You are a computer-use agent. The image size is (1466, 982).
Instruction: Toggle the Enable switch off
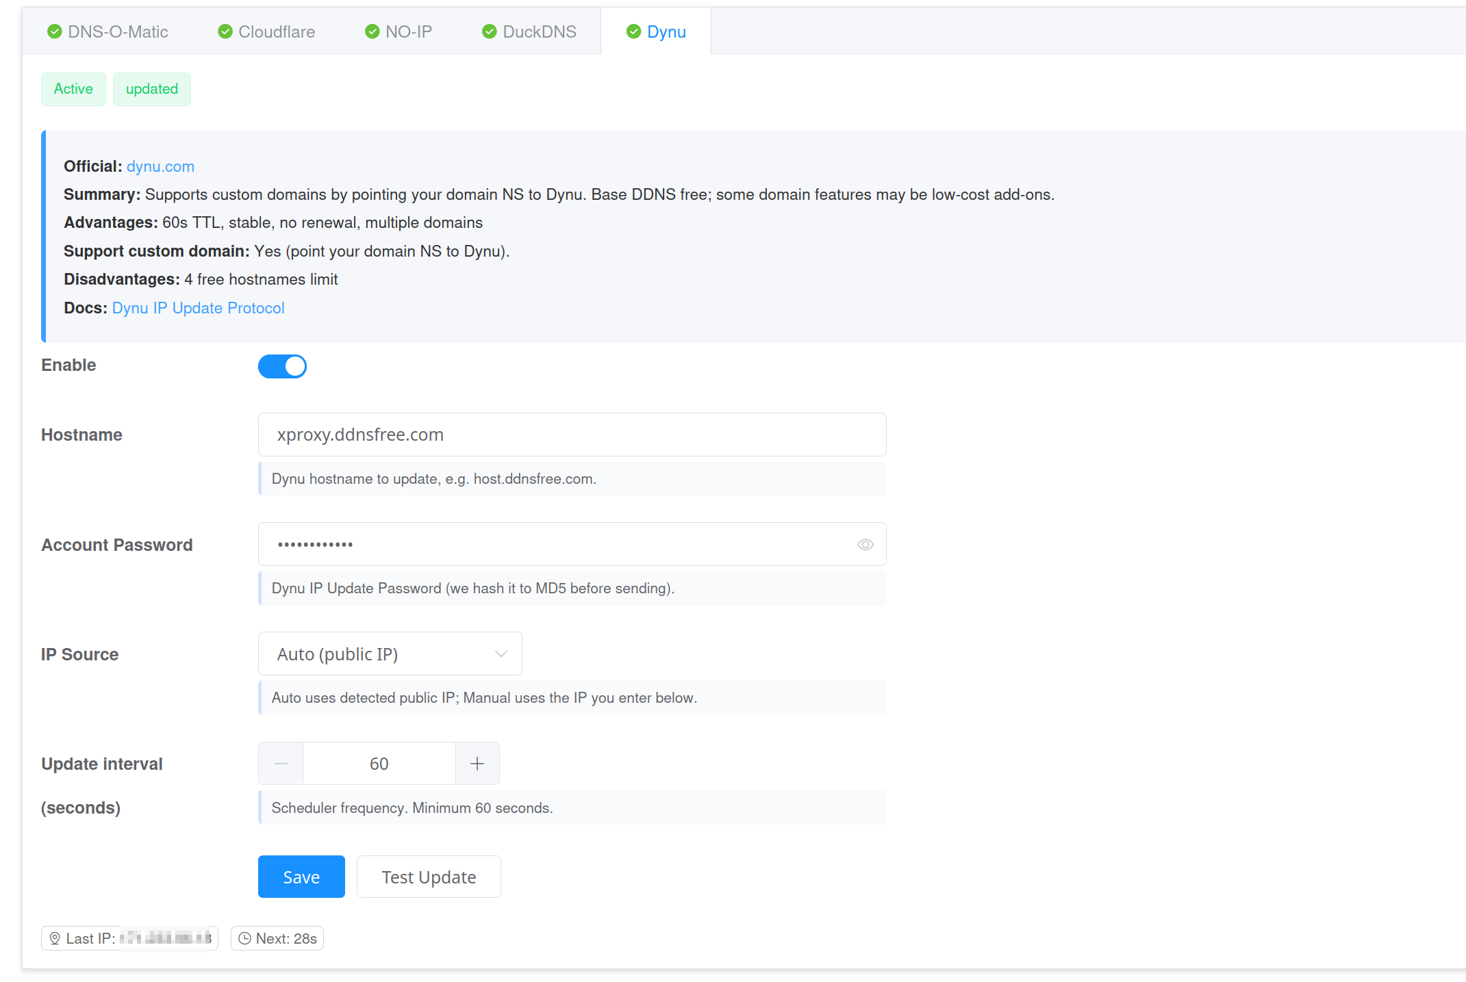pos(282,366)
